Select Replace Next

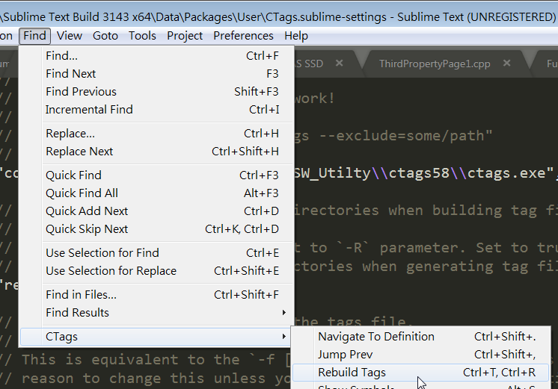coord(156,152)
